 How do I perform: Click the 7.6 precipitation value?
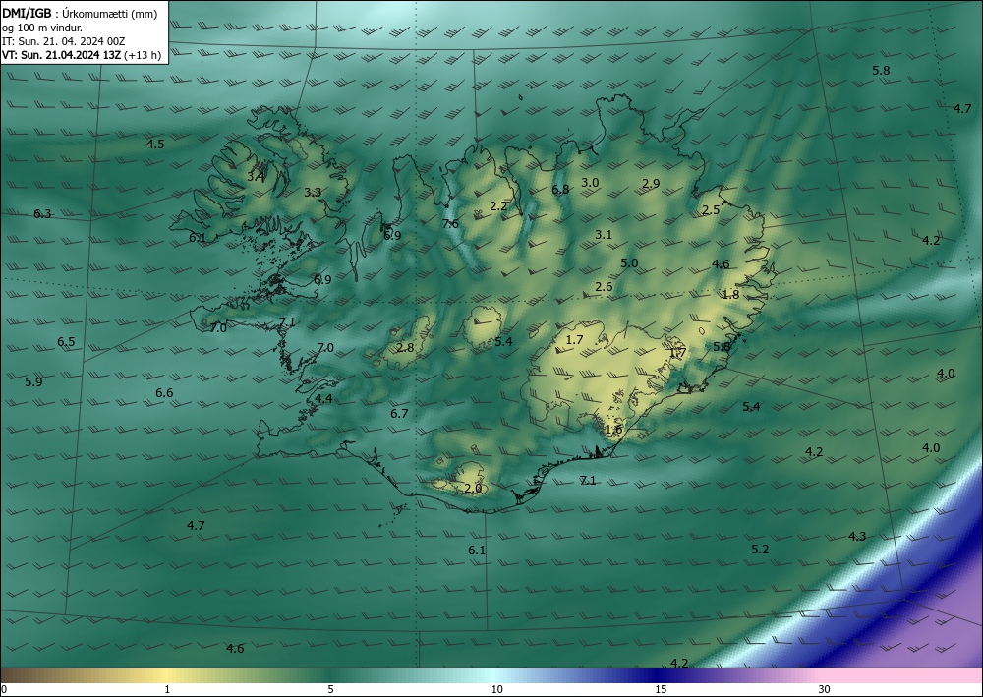tap(450, 224)
